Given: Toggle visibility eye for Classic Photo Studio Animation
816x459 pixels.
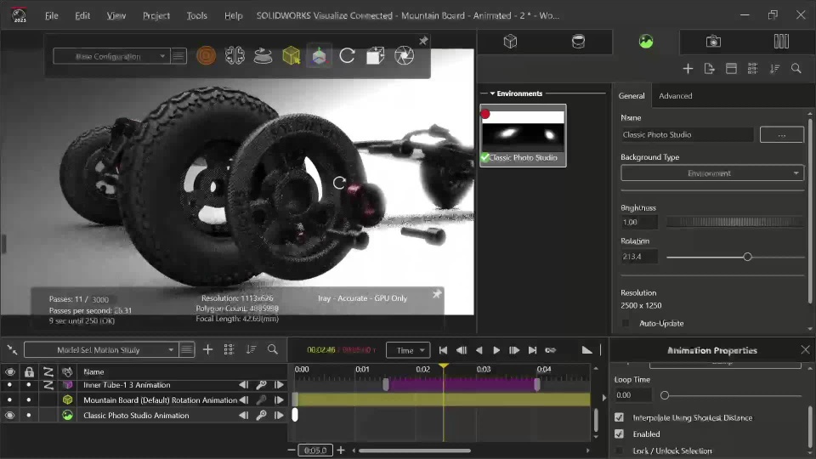Looking at the screenshot, I should click(x=10, y=416).
